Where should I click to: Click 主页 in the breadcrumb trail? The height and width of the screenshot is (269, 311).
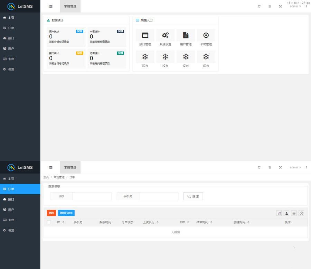click(x=46, y=177)
